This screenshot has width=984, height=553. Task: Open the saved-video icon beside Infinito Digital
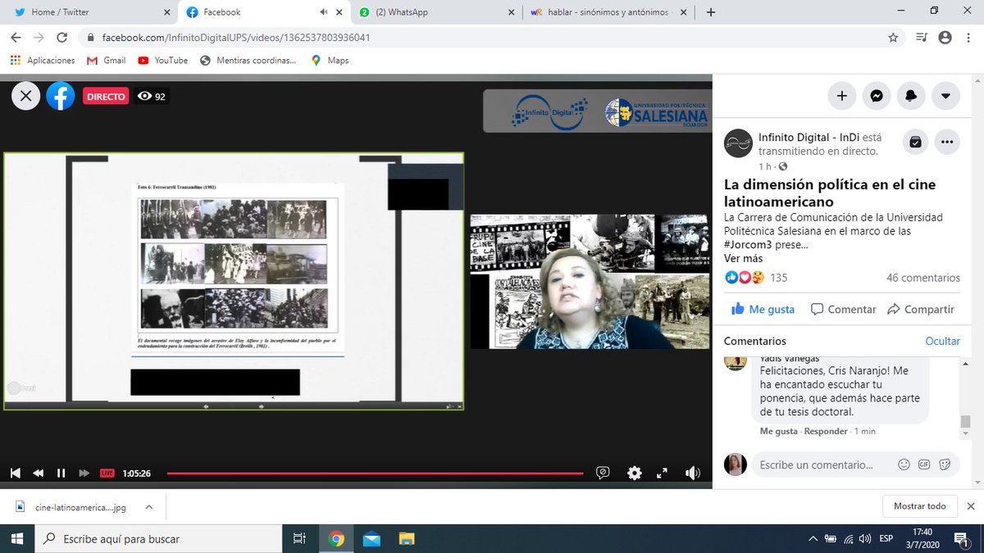[x=916, y=143]
